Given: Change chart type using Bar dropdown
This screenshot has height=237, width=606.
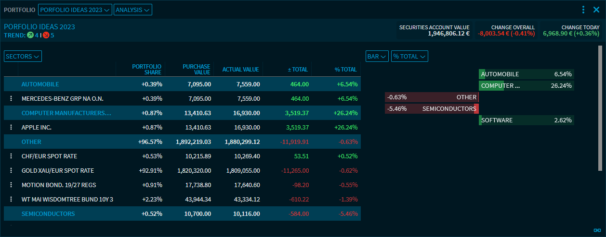Looking at the screenshot, I should [x=377, y=56].
